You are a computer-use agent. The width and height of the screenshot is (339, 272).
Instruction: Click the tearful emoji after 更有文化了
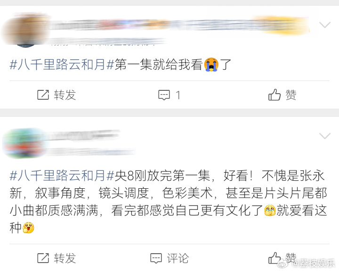tap(270, 210)
